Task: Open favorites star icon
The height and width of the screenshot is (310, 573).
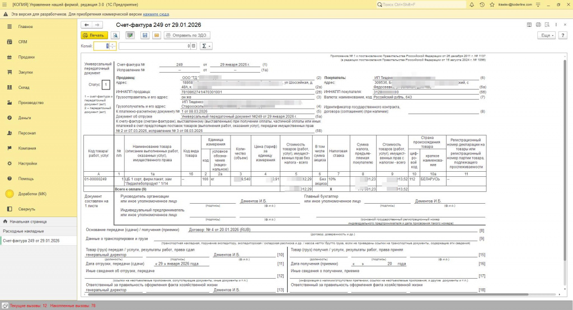Action: pos(492,4)
